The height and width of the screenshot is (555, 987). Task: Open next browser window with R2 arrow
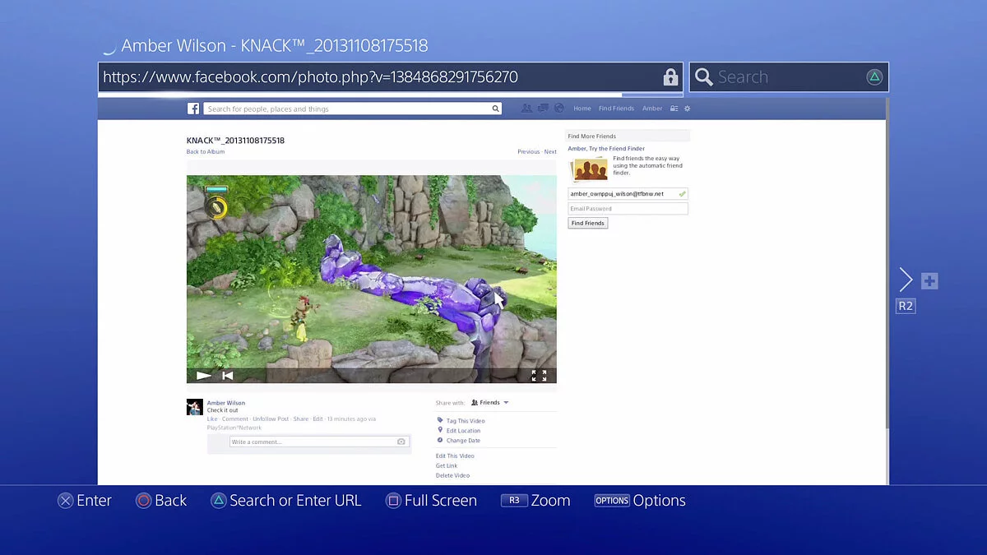tap(906, 280)
